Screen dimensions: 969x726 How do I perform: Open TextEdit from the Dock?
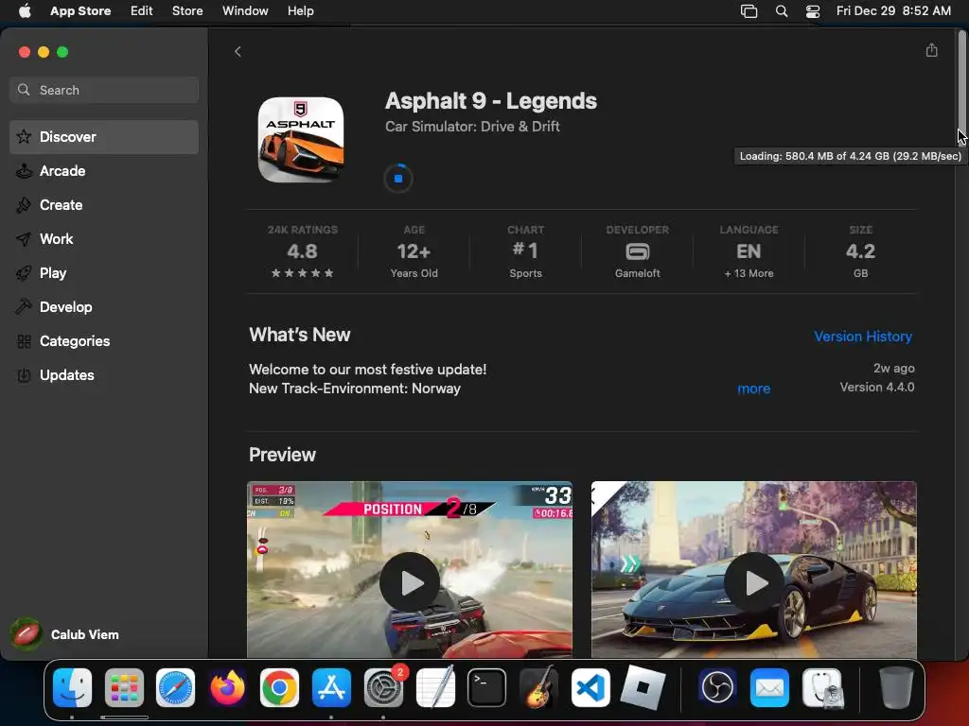[x=435, y=688]
